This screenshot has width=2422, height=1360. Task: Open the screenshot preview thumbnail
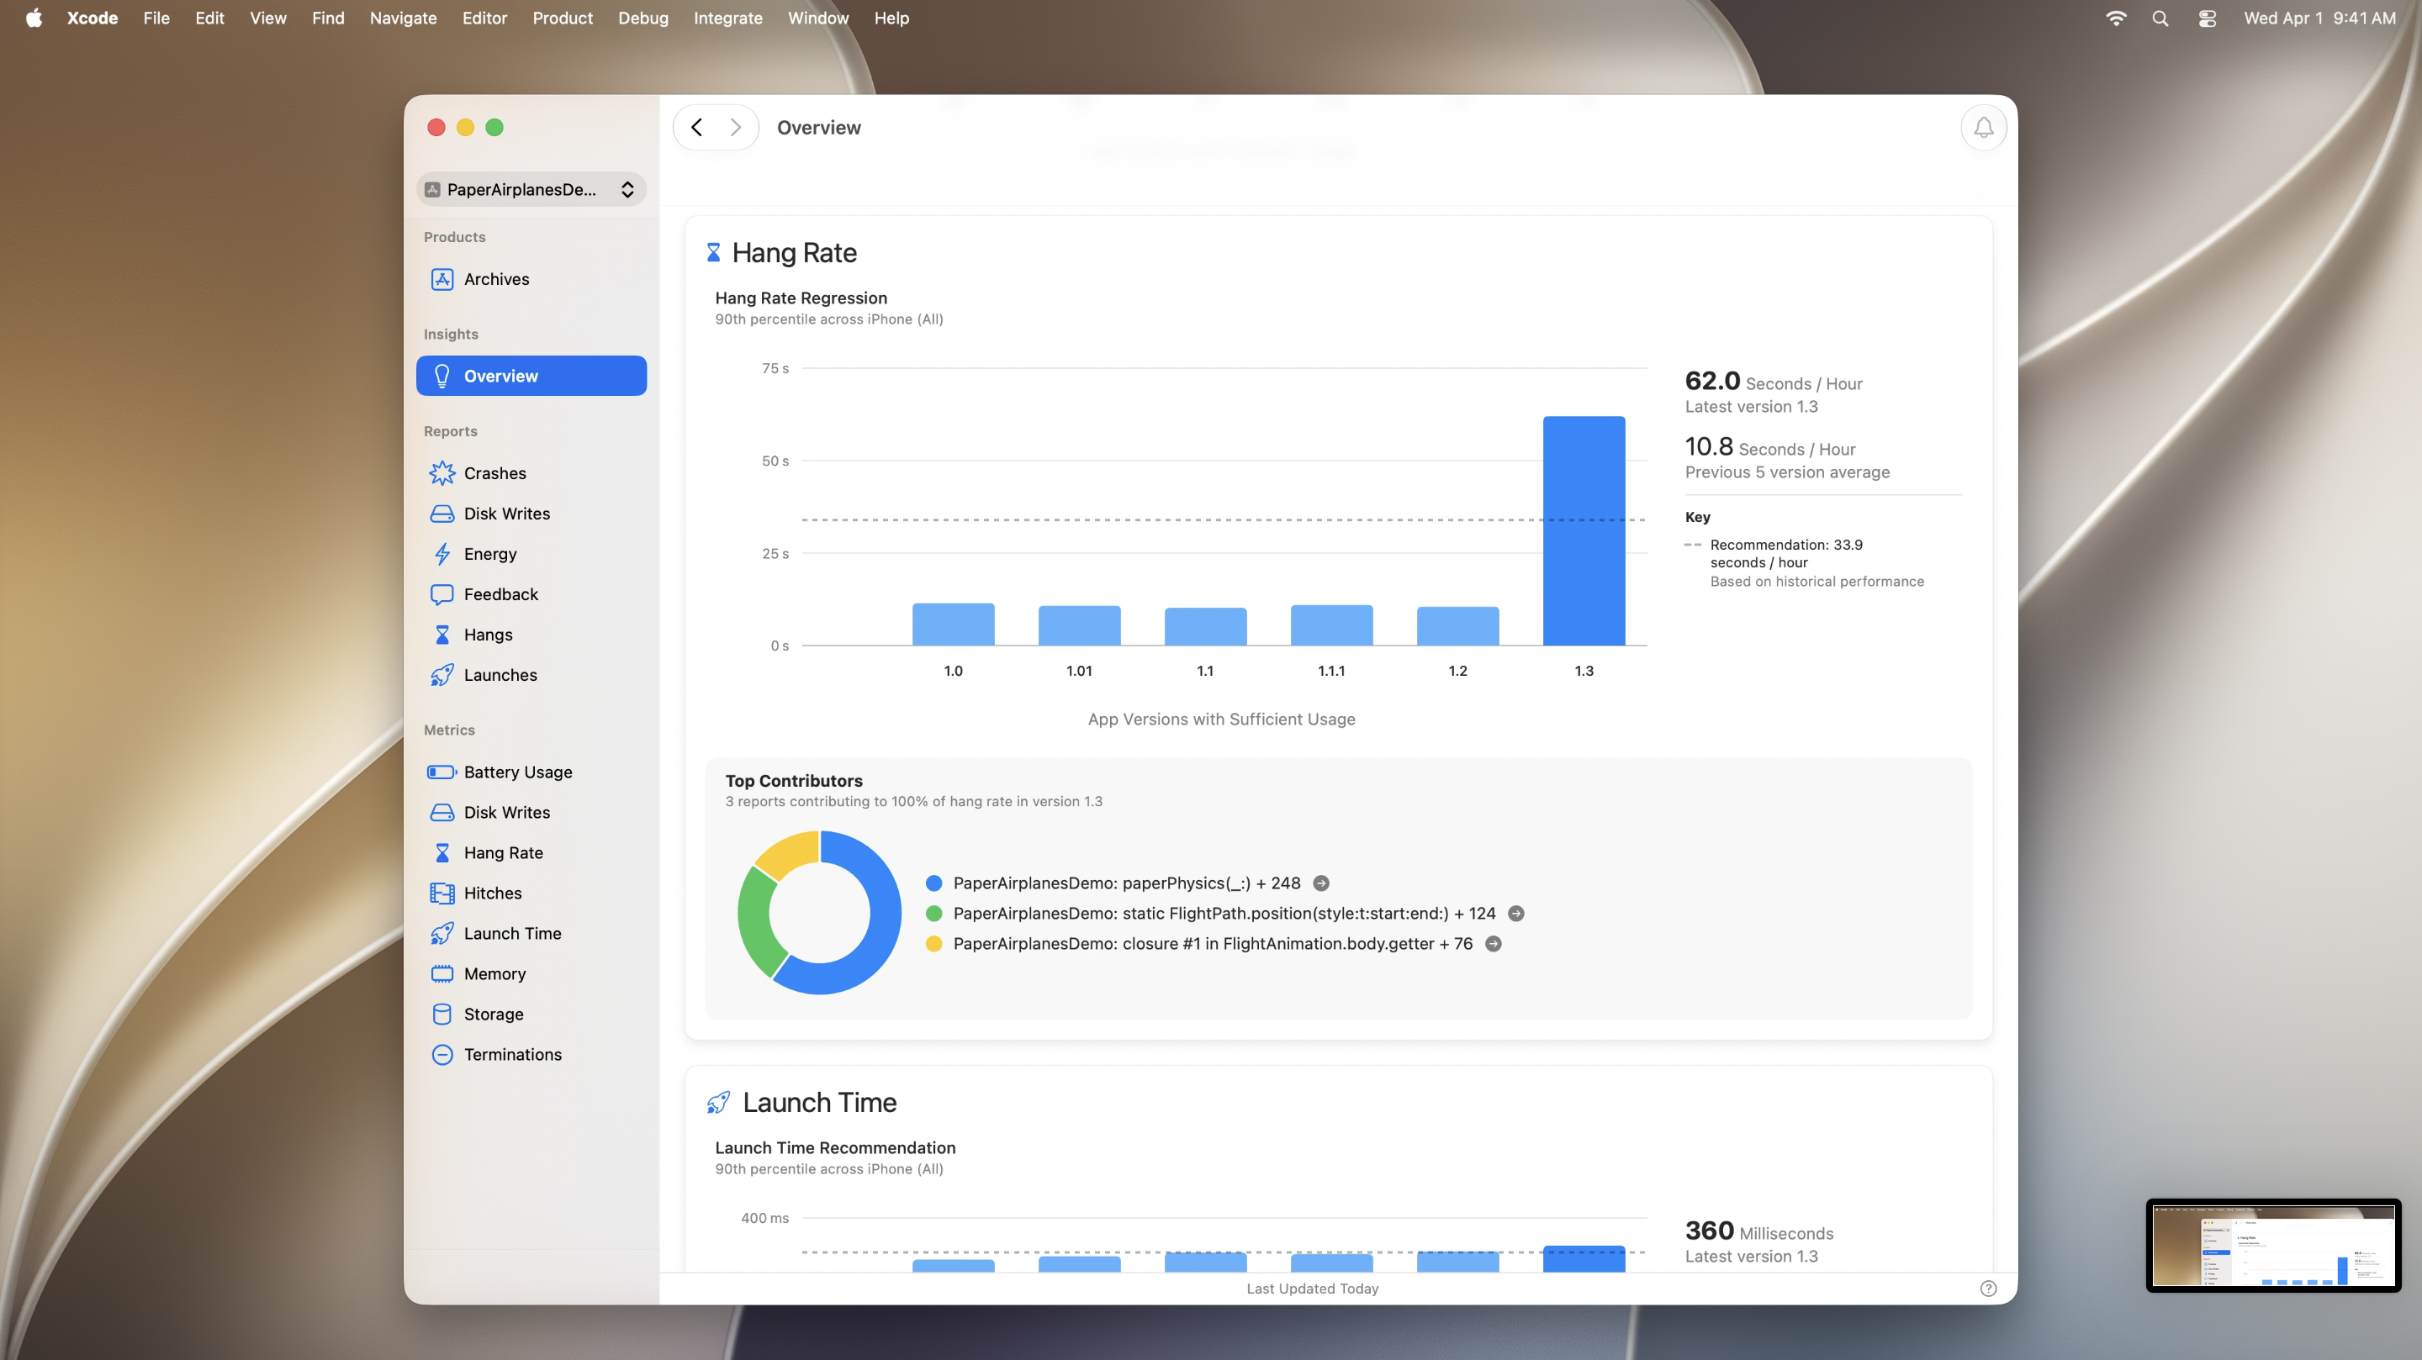pos(2273,1247)
